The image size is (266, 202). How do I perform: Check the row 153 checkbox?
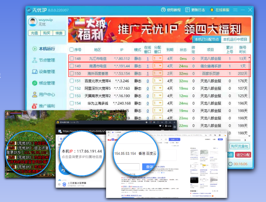tap(72, 96)
